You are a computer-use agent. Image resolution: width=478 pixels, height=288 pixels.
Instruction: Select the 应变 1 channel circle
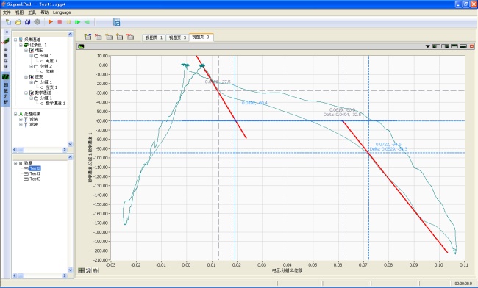point(42,87)
